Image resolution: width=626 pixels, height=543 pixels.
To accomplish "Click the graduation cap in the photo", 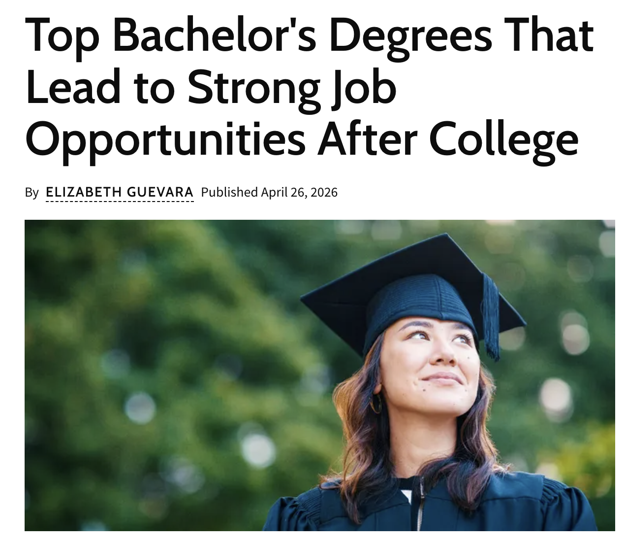I will tap(413, 296).
